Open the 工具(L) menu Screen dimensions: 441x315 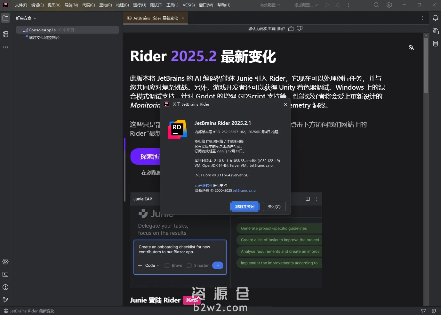coord(172,5)
